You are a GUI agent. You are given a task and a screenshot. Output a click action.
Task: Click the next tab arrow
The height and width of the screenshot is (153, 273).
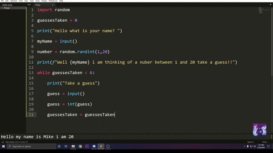click(30, 5)
